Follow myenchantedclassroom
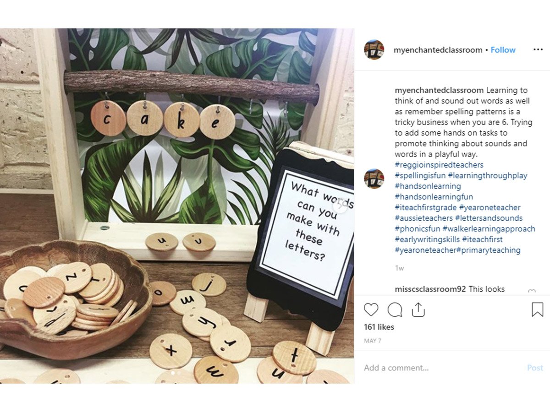 click(x=503, y=50)
